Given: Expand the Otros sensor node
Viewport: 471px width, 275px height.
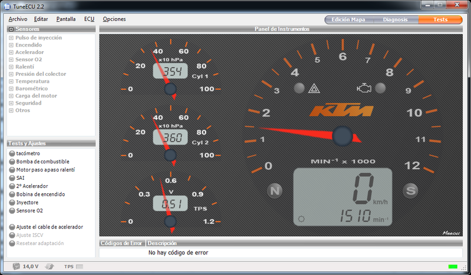Looking at the screenshot, I should [x=11, y=110].
